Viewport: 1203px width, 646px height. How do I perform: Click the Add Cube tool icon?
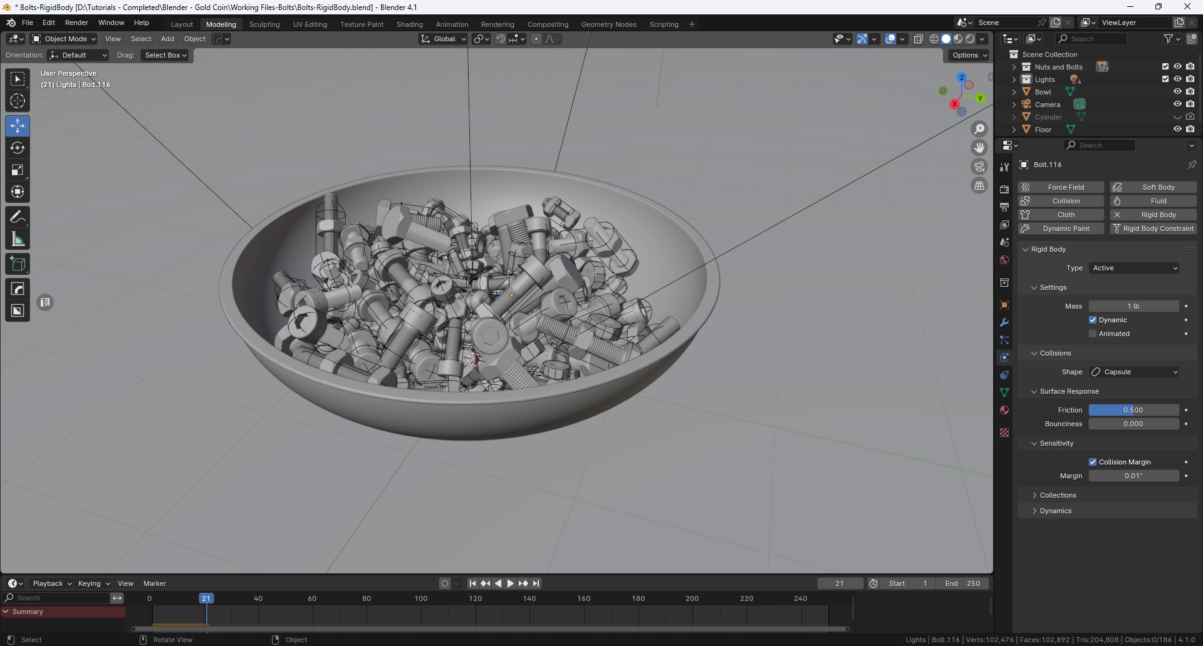coord(18,264)
